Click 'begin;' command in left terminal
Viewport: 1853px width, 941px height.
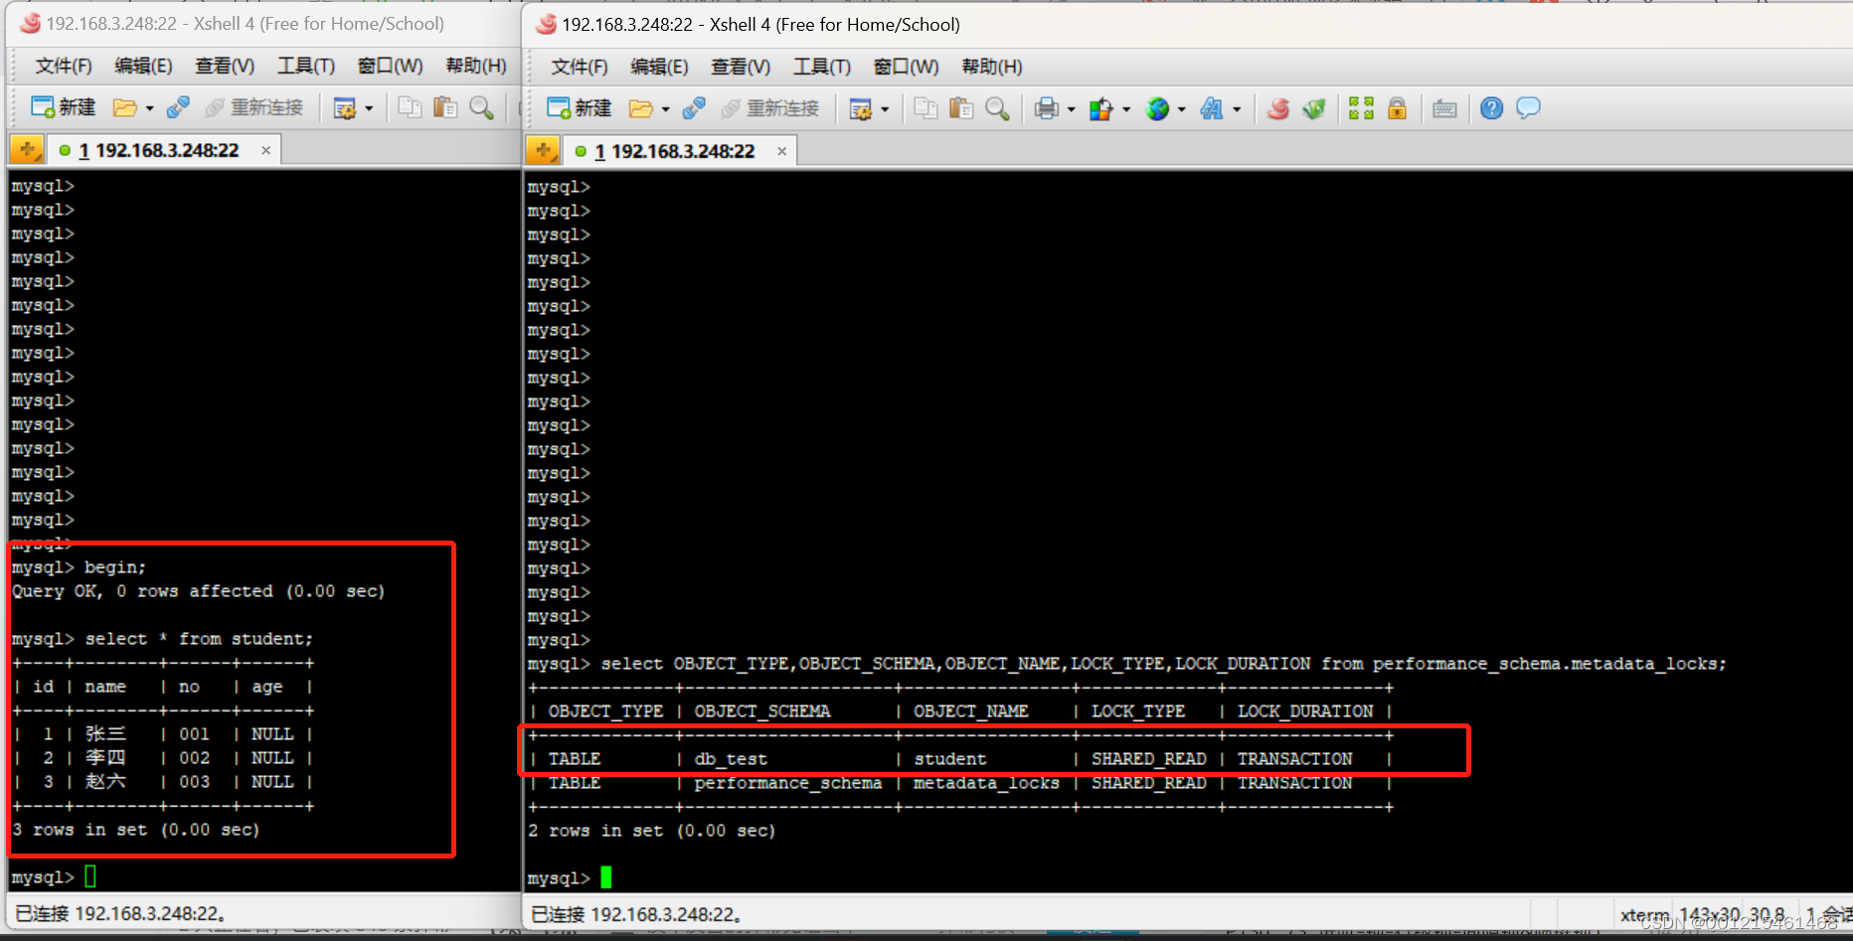[x=115, y=566]
